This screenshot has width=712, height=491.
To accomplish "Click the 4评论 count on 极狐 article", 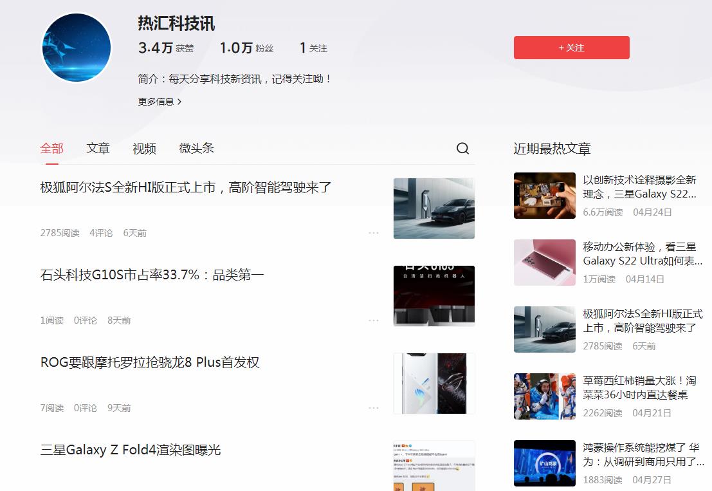I will (101, 233).
